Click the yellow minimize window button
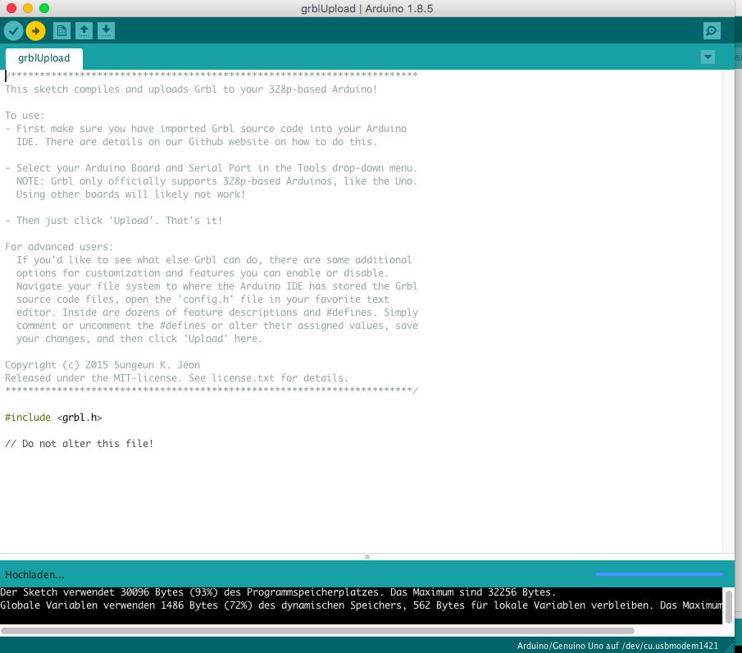742x653 pixels. [28, 8]
